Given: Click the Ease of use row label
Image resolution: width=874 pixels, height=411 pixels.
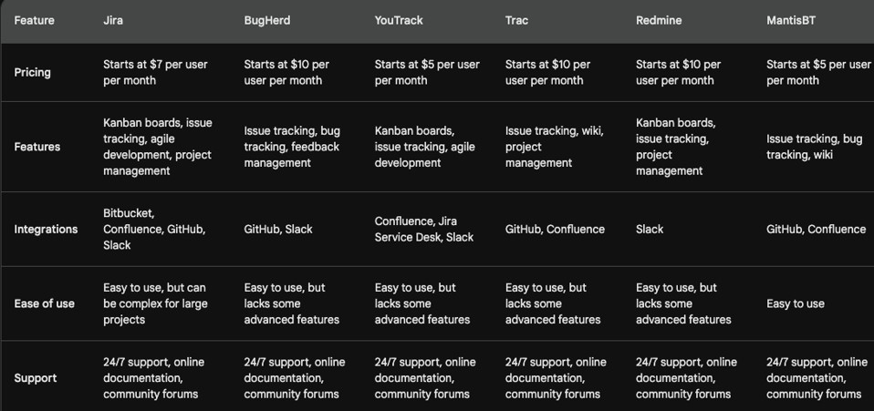Looking at the screenshot, I should 44,303.
